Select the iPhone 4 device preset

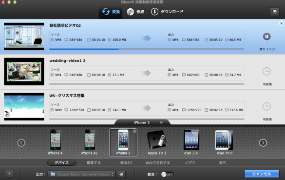(x=55, y=142)
